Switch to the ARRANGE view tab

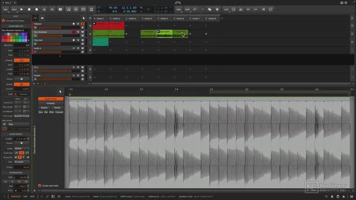coord(16,197)
